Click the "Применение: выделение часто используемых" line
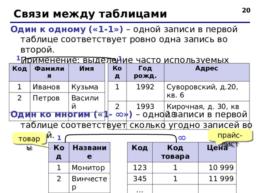This screenshot has height=193, width=258. tap(125, 60)
